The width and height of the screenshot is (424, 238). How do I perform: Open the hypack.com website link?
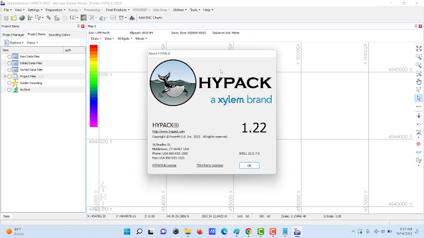[168, 132]
